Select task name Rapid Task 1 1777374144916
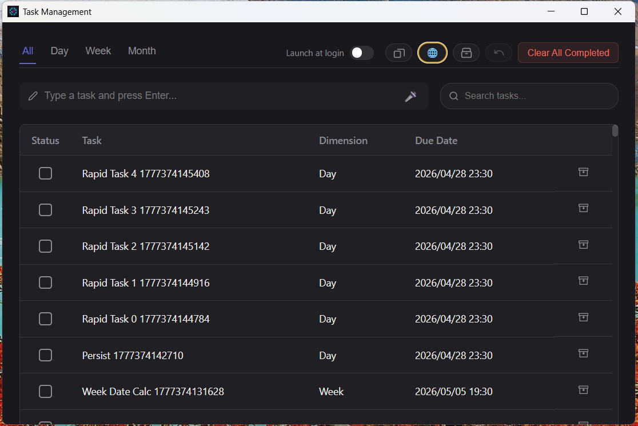The width and height of the screenshot is (638, 426). [146, 283]
